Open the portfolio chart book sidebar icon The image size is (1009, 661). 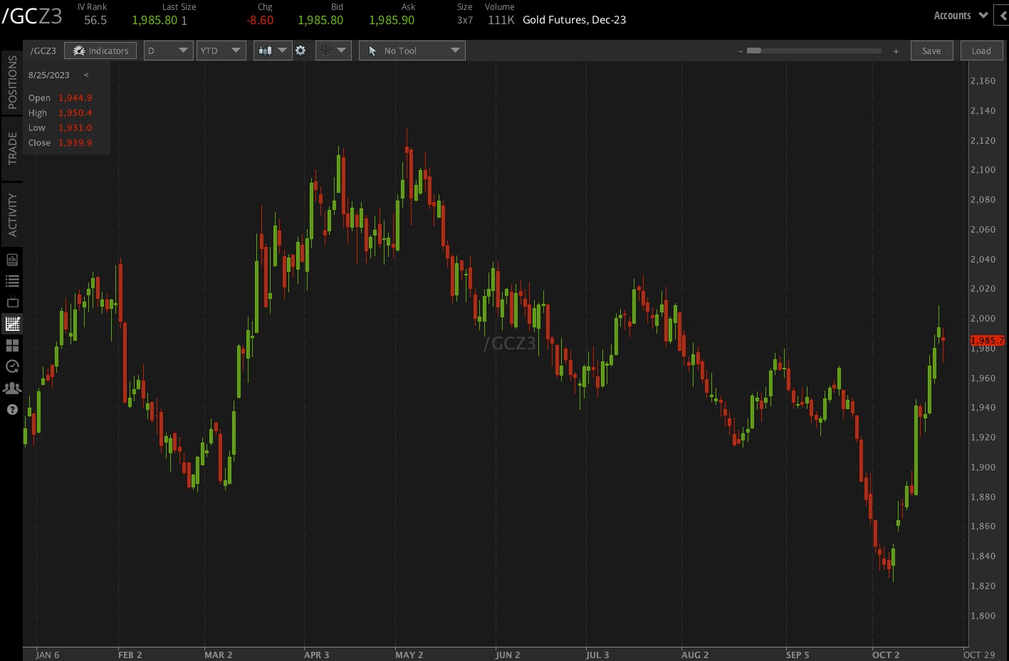[x=12, y=260]
